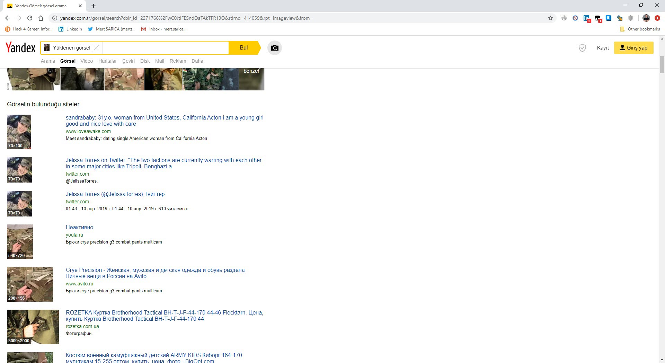
Task: Open the Haritalar tab
Action: pyautogui.click(x=107, y=61)
